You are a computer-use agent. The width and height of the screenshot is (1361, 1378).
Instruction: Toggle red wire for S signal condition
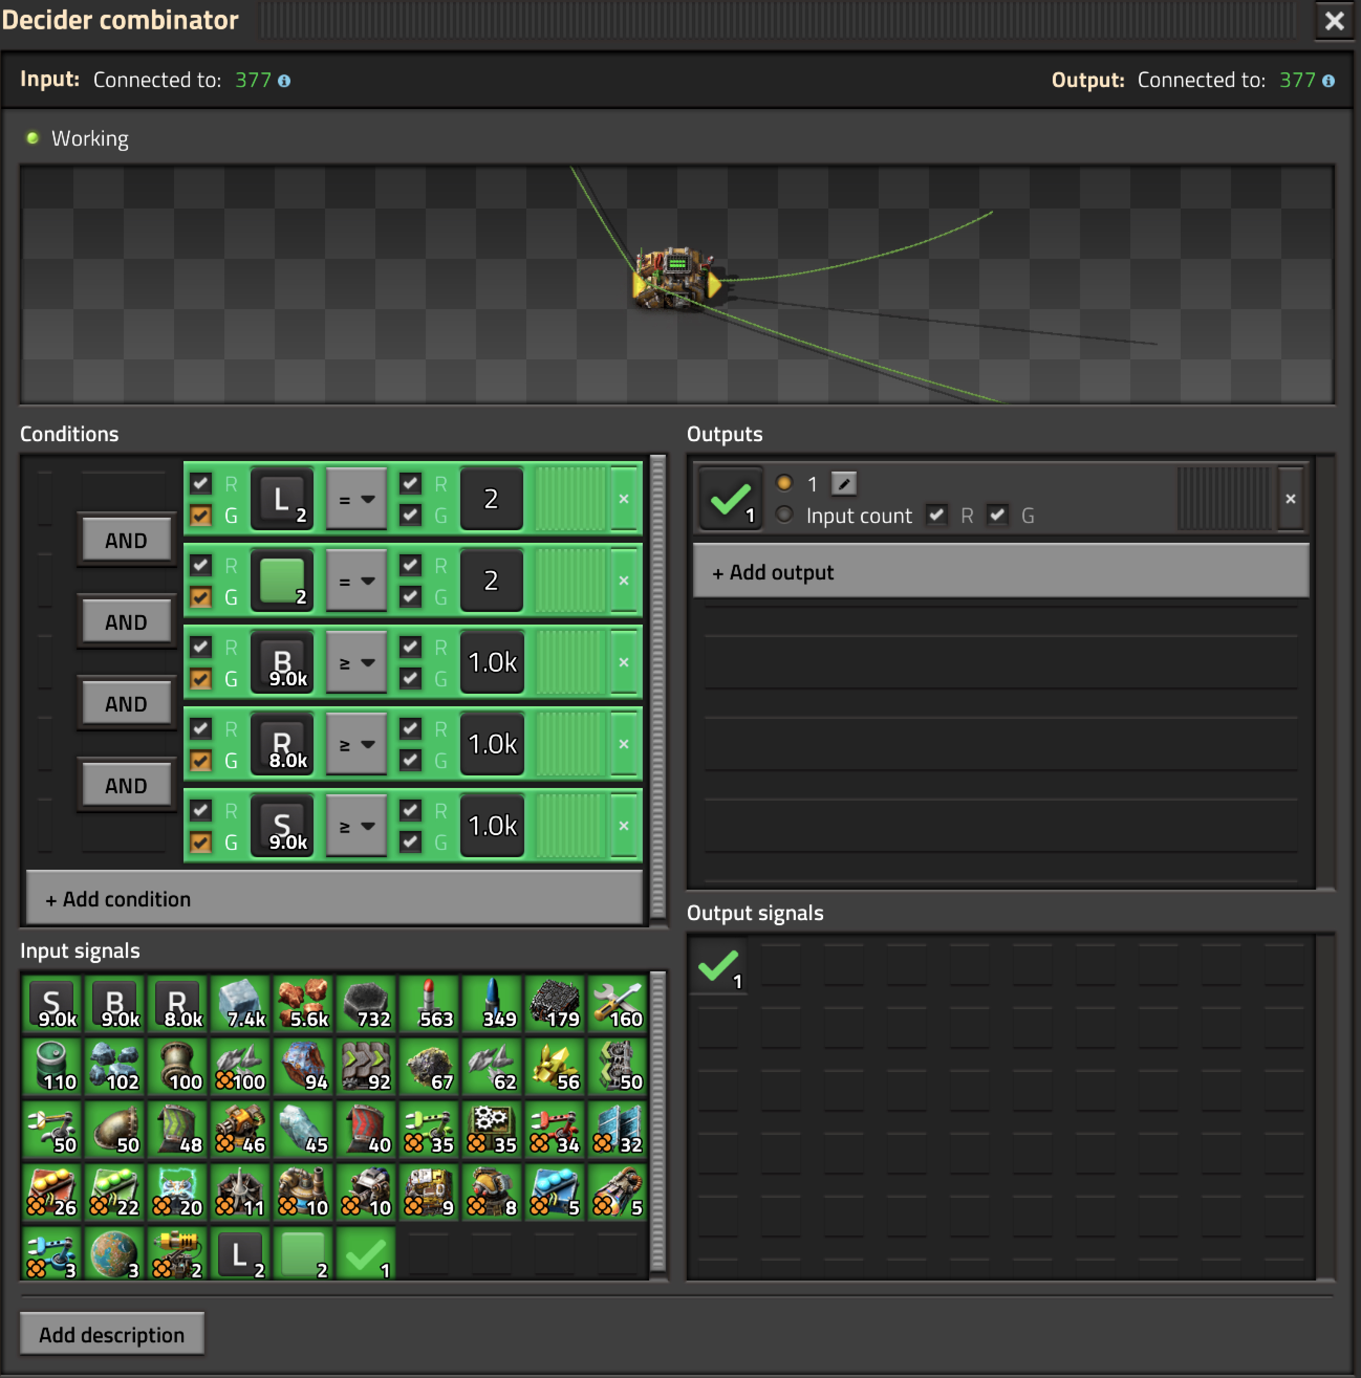[x=201, y=810]
